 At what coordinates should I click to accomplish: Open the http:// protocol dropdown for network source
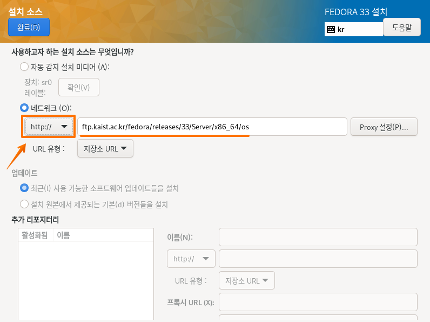[49, 127]
